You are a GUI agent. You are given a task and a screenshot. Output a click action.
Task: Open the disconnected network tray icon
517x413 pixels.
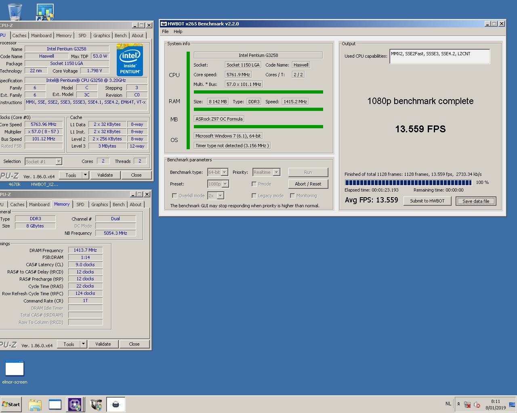point(467,405)
